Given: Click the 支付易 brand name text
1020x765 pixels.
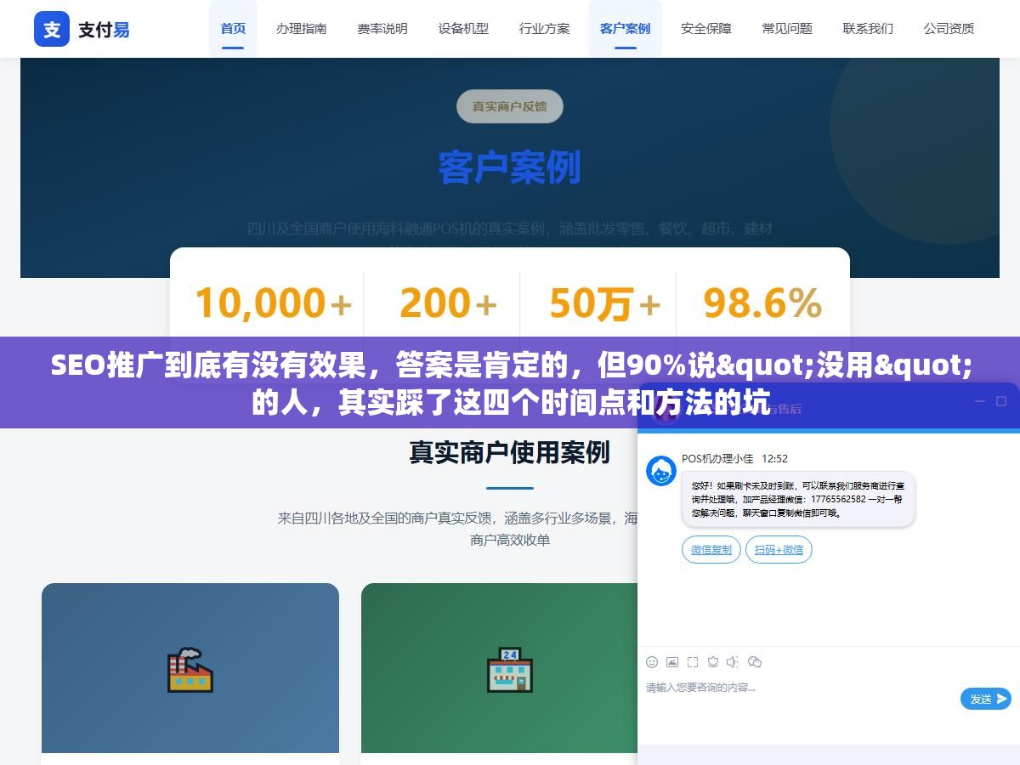Looking at the screenshot, I should 104,30.
